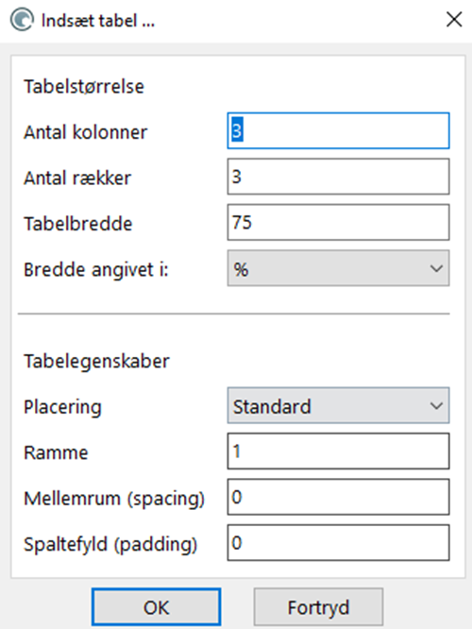The height and width of the screenshot is (629, 472).
Task: Focus the Antal rækker input field
Action: 338,177
